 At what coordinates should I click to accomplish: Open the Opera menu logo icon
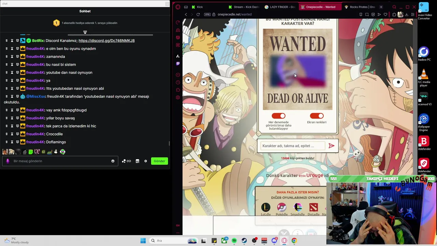point(178,7)
